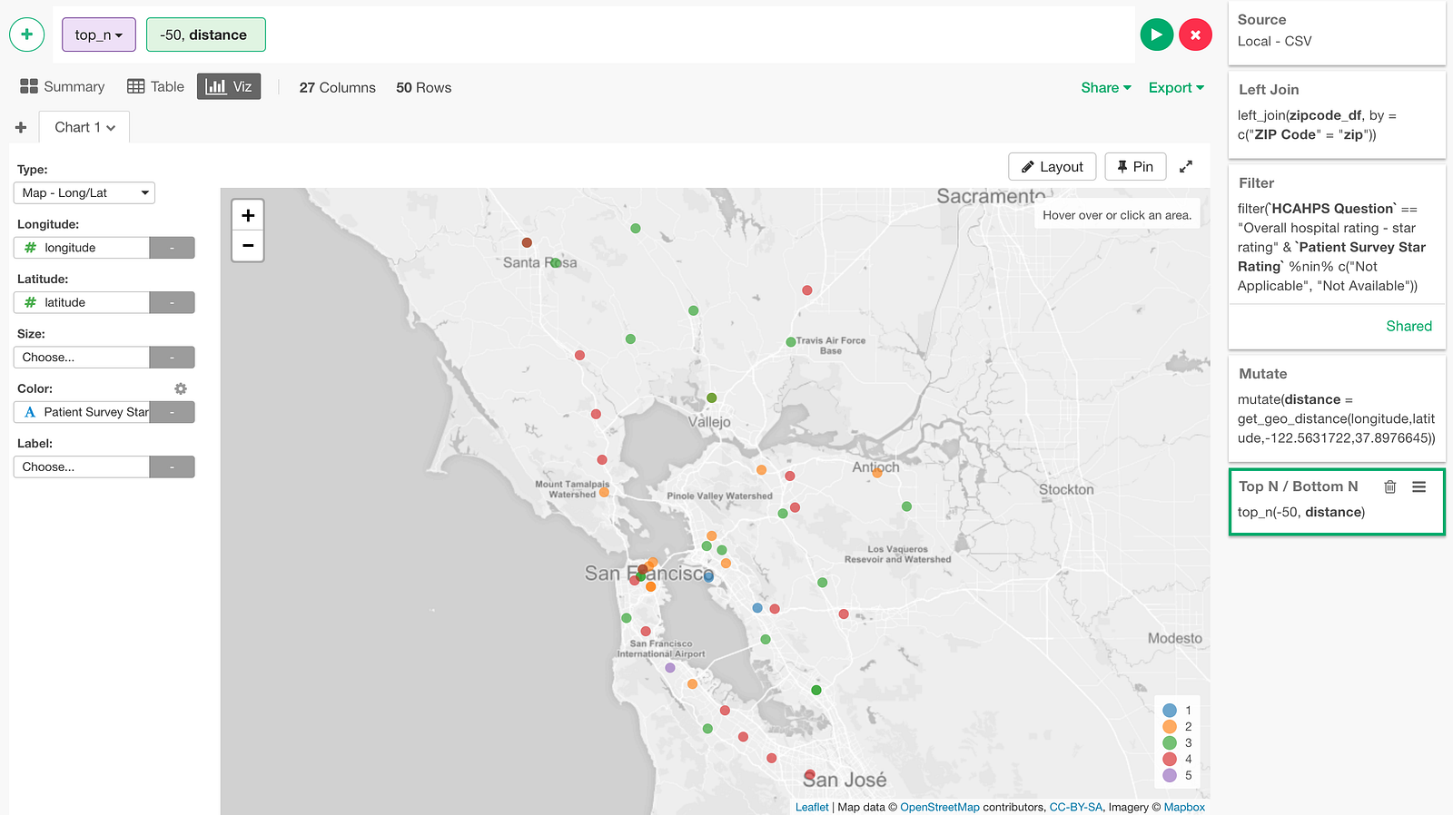This screenshot has height=815, width=1453.
Task: Open the OpenStreetMap link
Action: (940, 807)
